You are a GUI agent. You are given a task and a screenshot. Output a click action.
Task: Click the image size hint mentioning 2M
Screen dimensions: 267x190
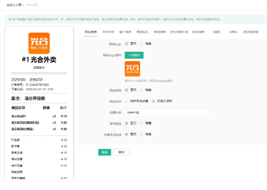149,81
